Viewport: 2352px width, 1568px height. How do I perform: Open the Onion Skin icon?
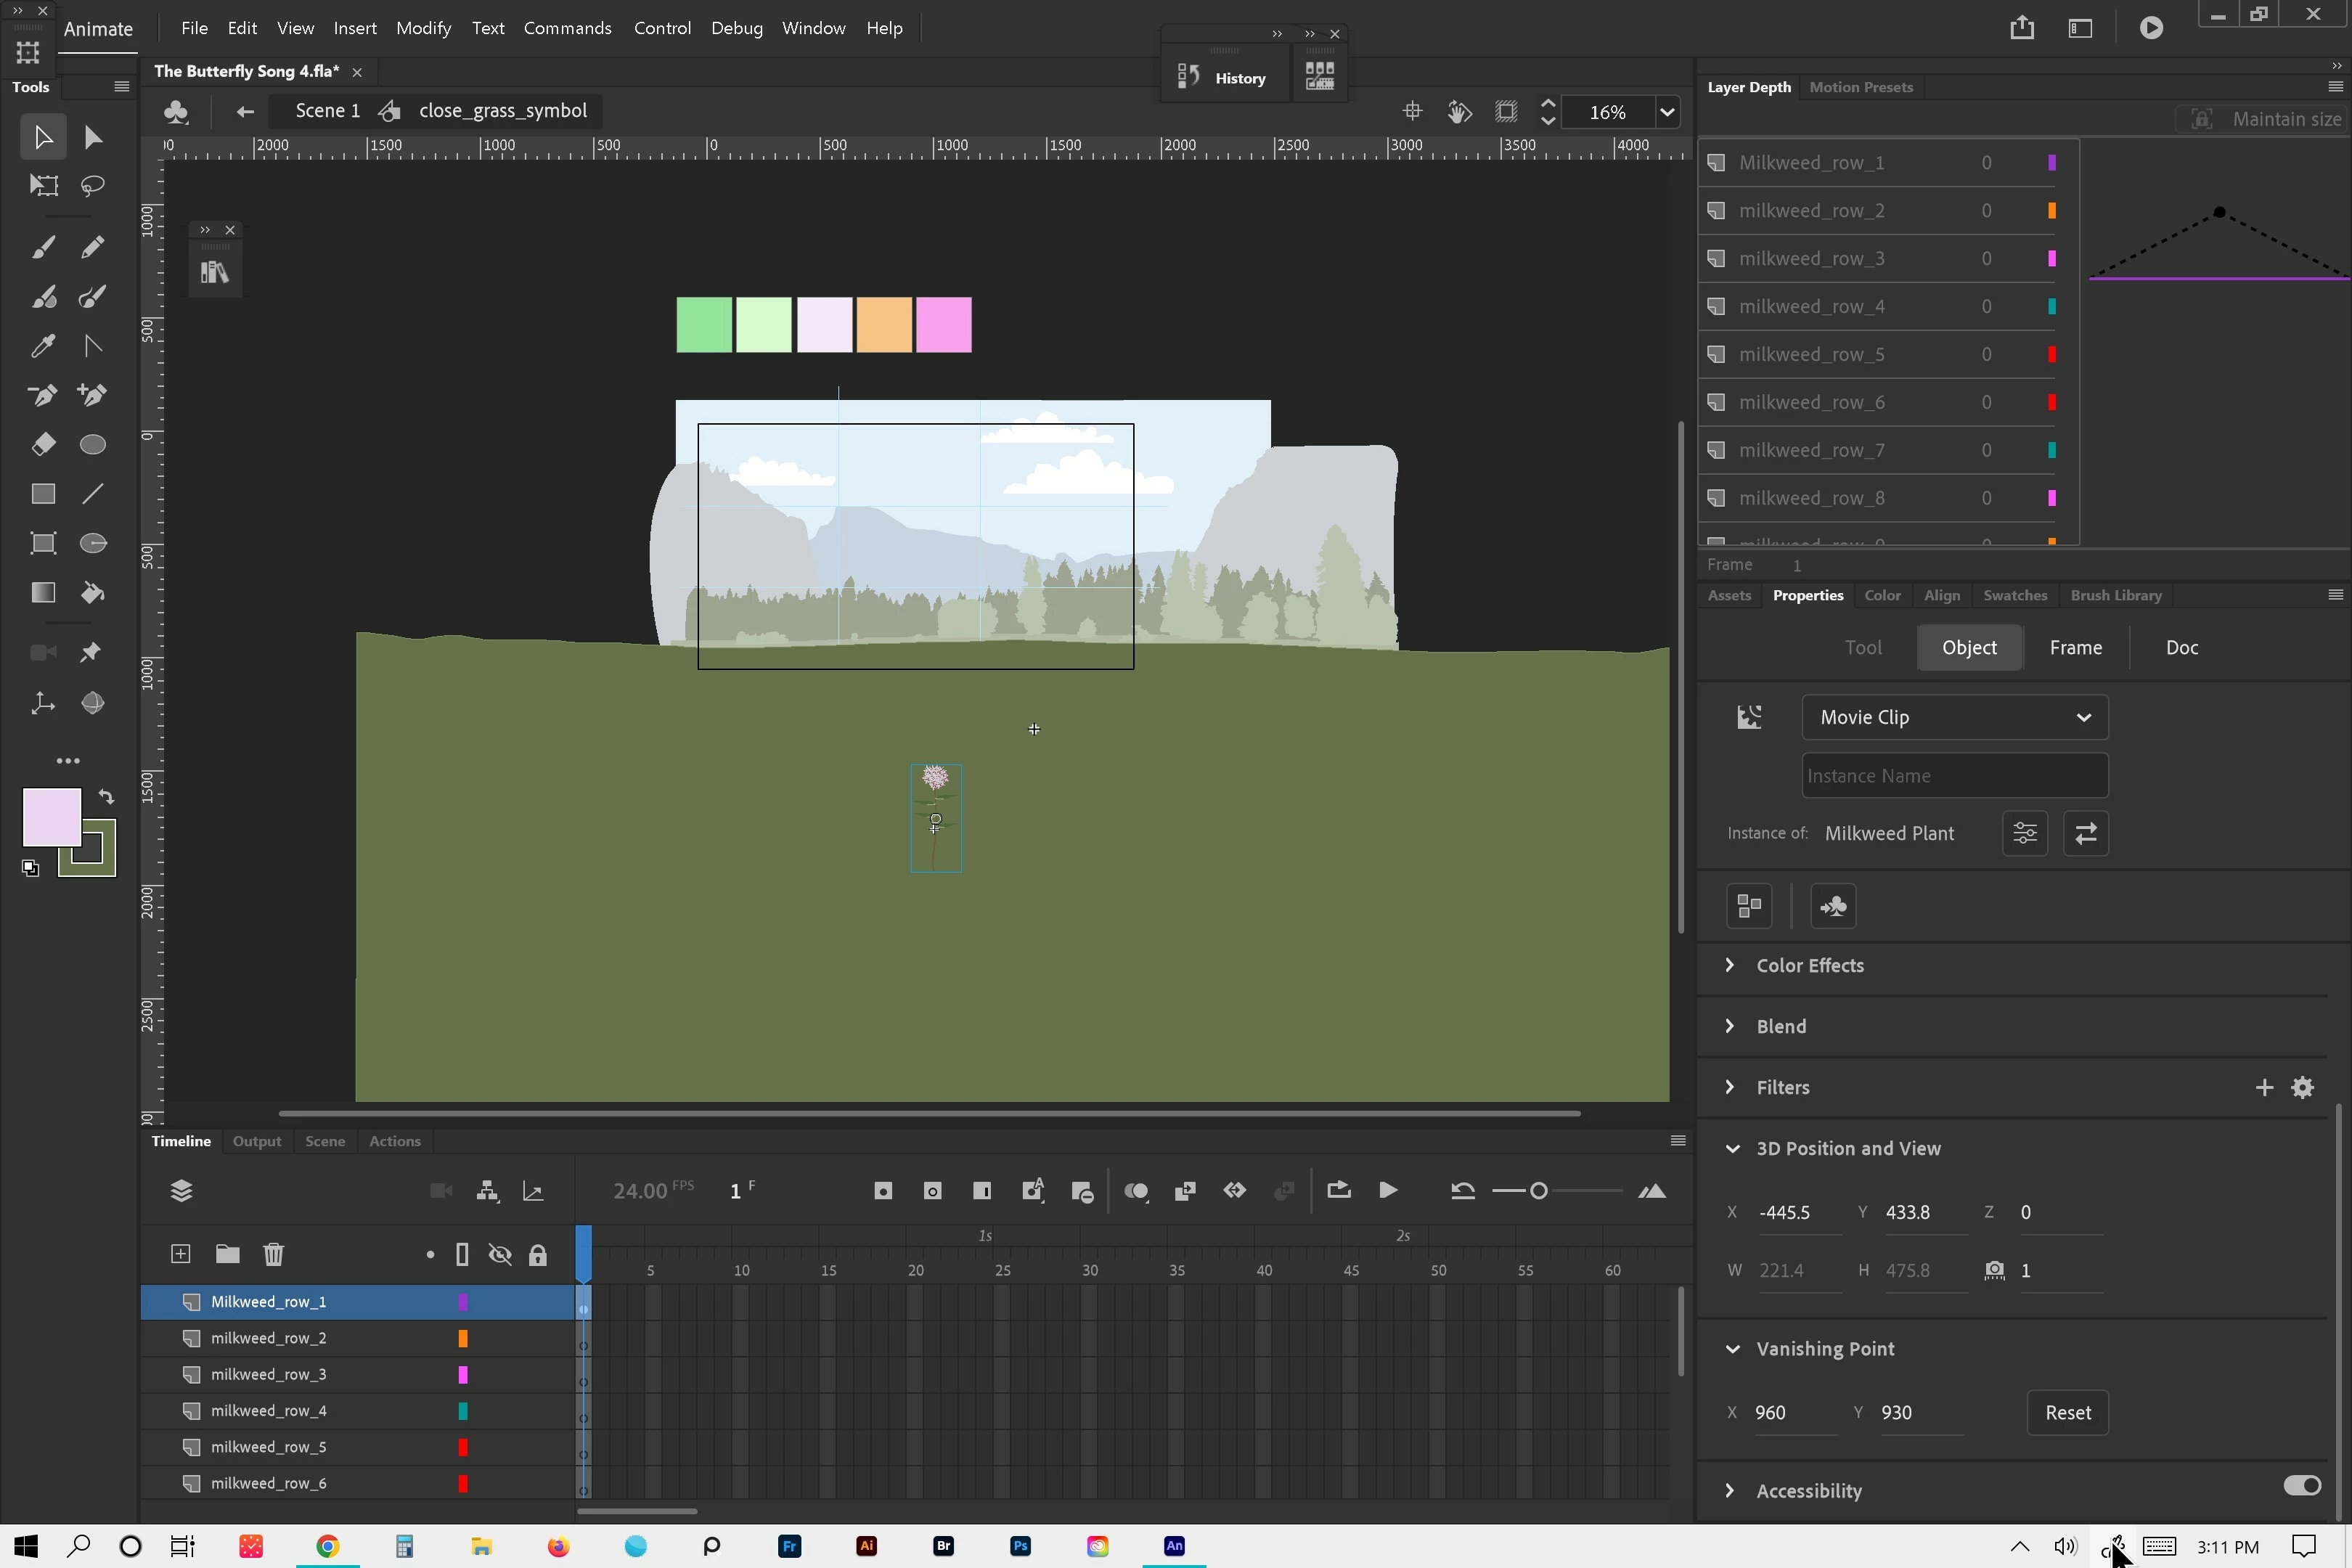tap(1136, 1190)
